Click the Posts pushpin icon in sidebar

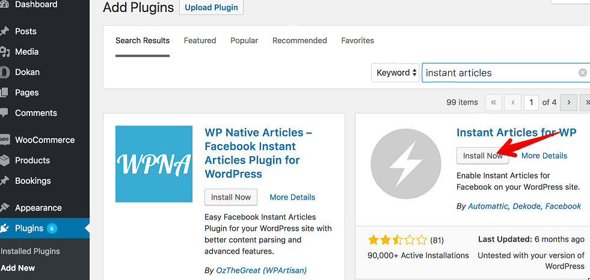click(4, 32)
